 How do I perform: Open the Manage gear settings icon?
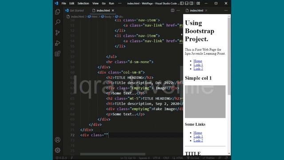point(58,150)
